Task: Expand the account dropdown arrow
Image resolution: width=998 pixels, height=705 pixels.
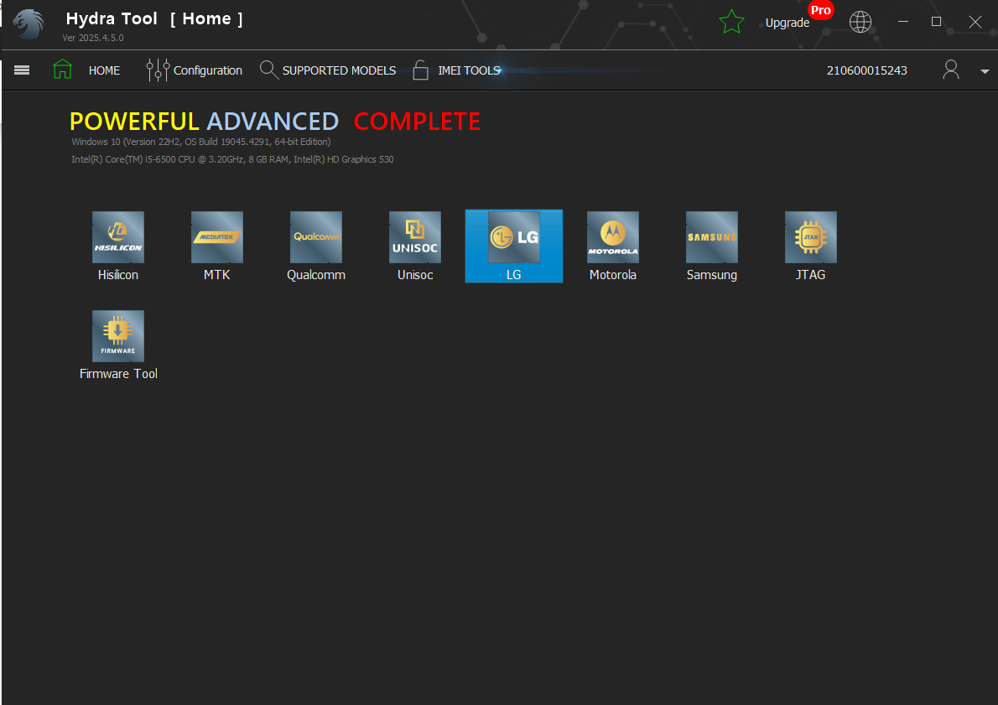Action: [x=985, y=71]
